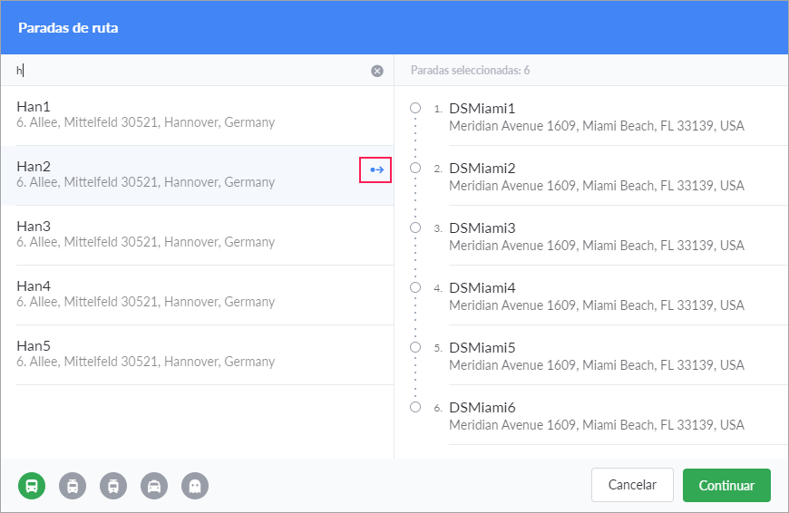Choose the Han5 stop from results
The width and height of the screenshot is (789, 513).
[x=198, y=355]
